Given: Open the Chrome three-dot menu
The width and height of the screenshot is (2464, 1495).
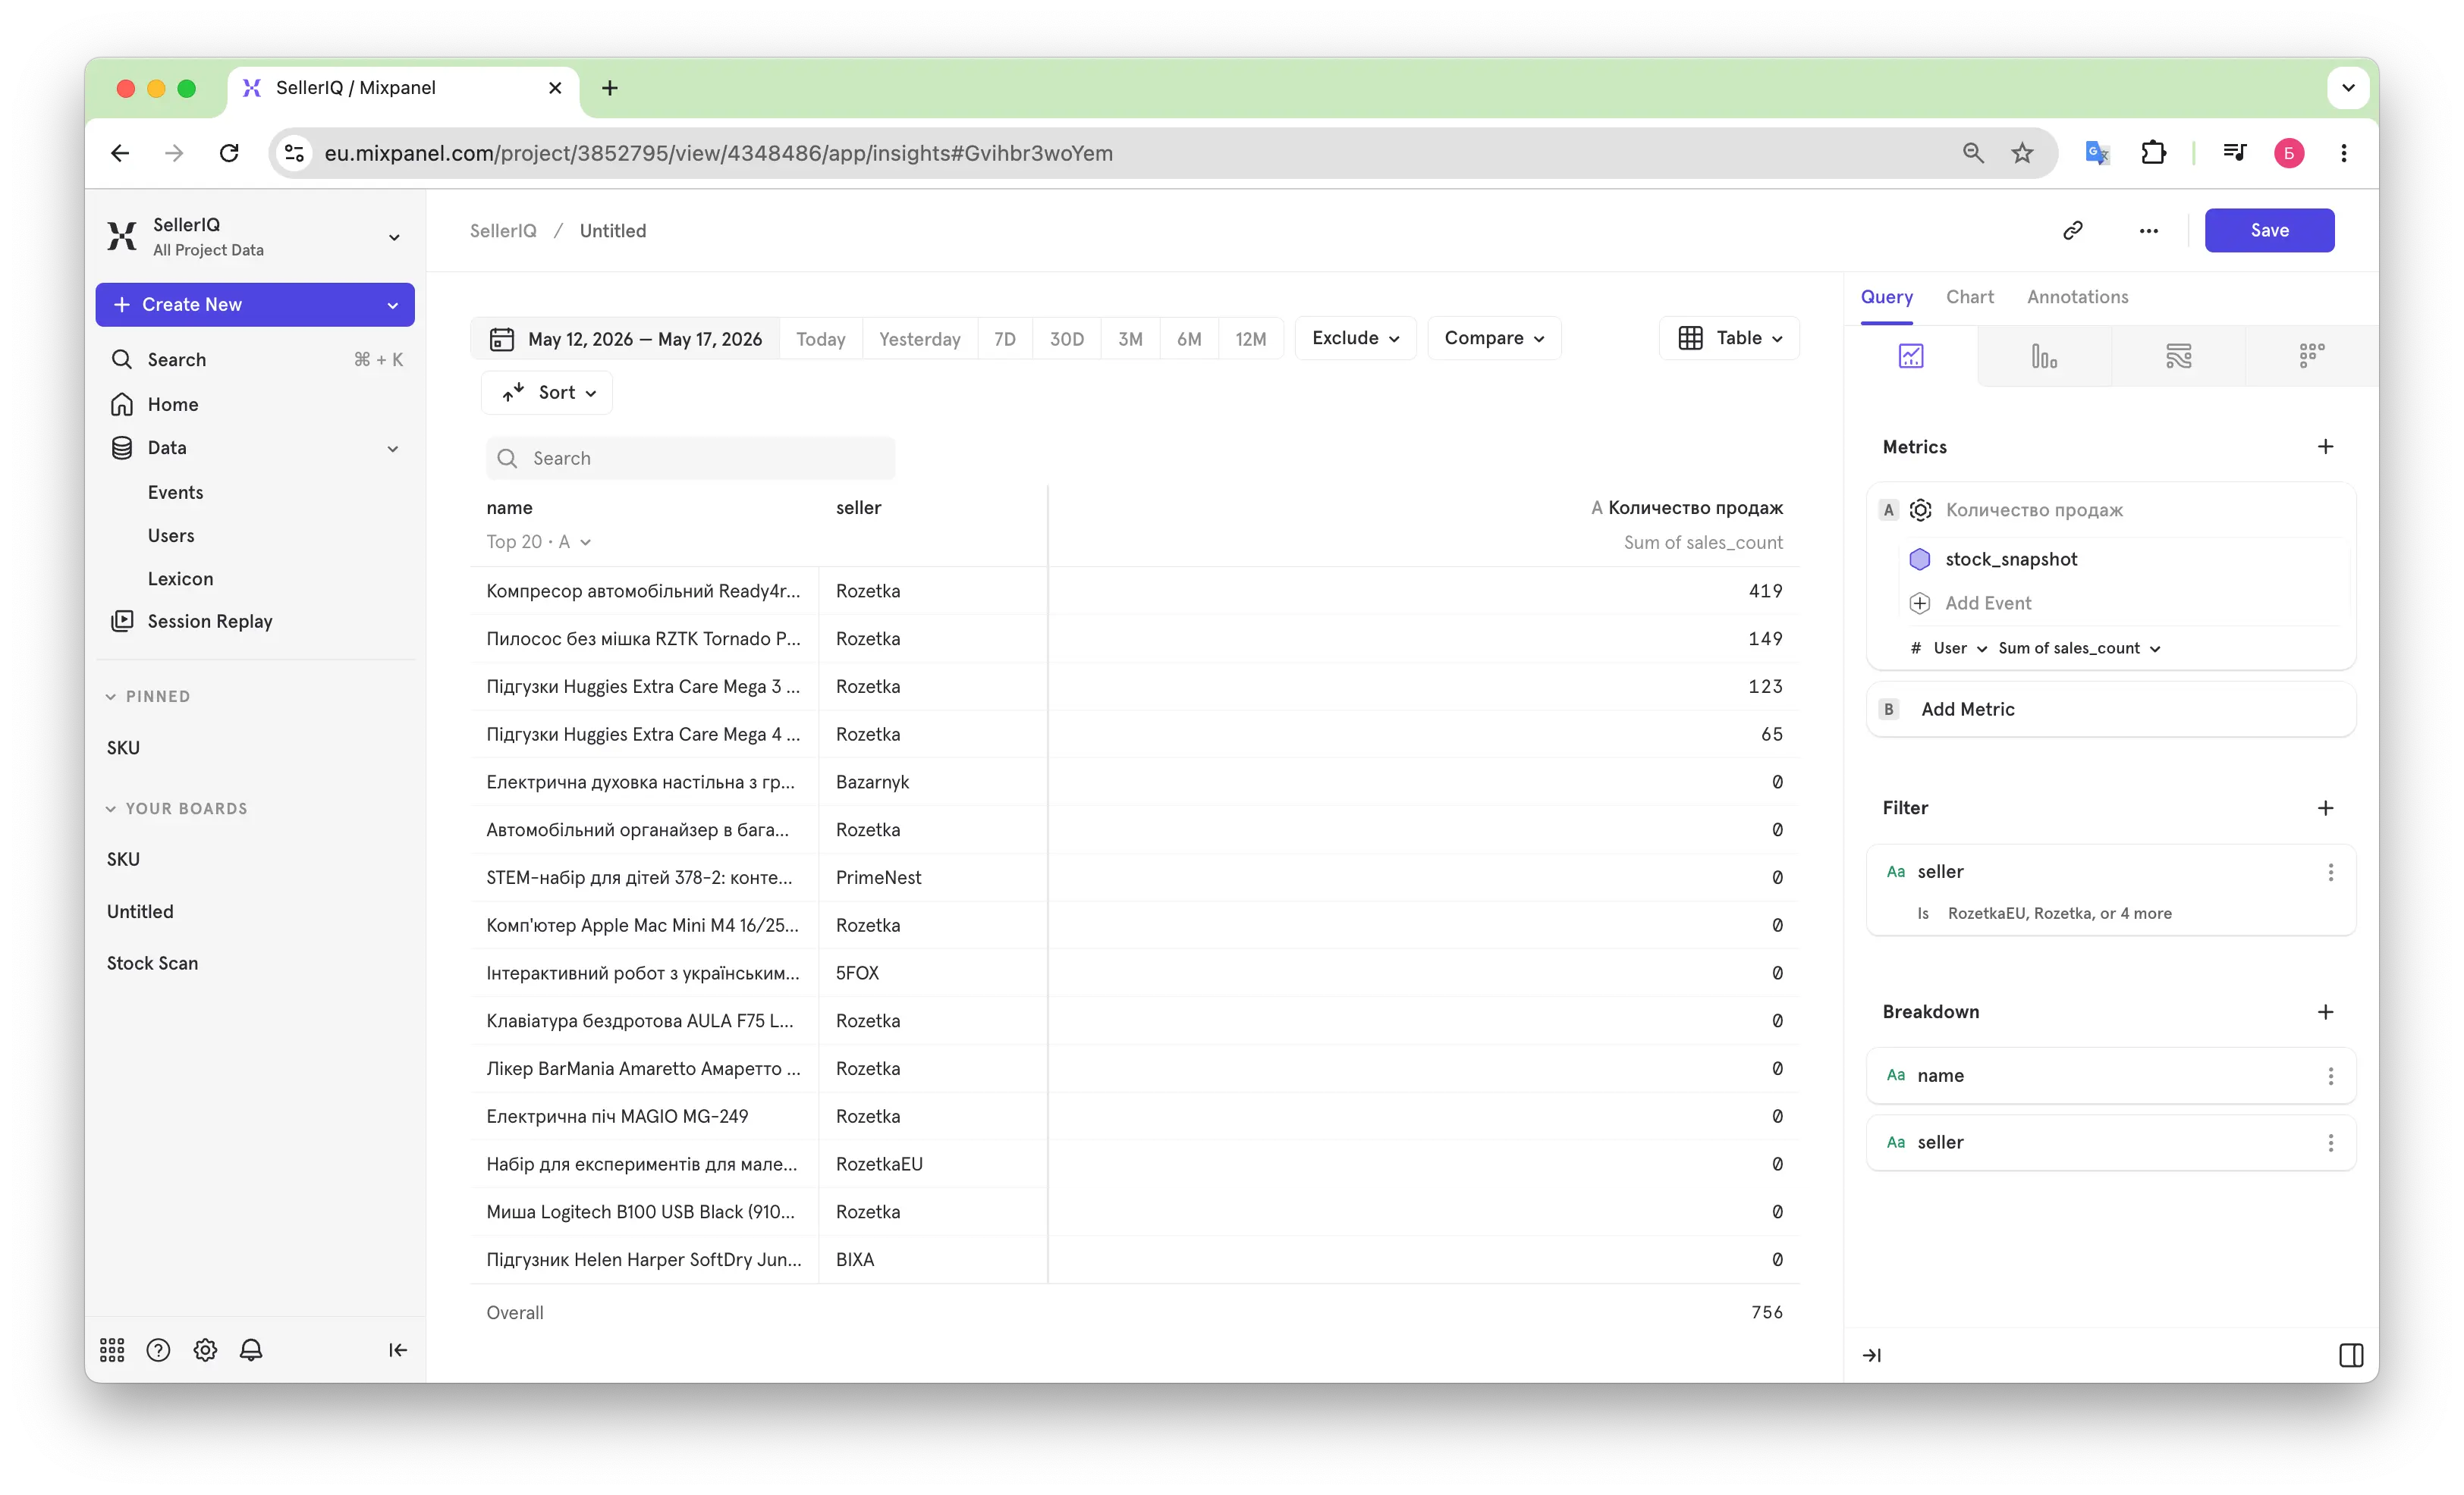Looking at the screenshot, I should point(2343,153).
